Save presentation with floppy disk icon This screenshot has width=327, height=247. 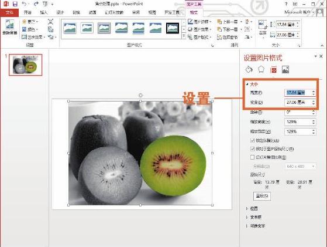point(15,4)
